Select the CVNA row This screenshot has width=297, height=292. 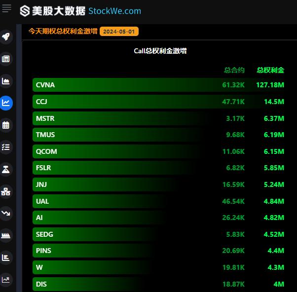(158, 85)
